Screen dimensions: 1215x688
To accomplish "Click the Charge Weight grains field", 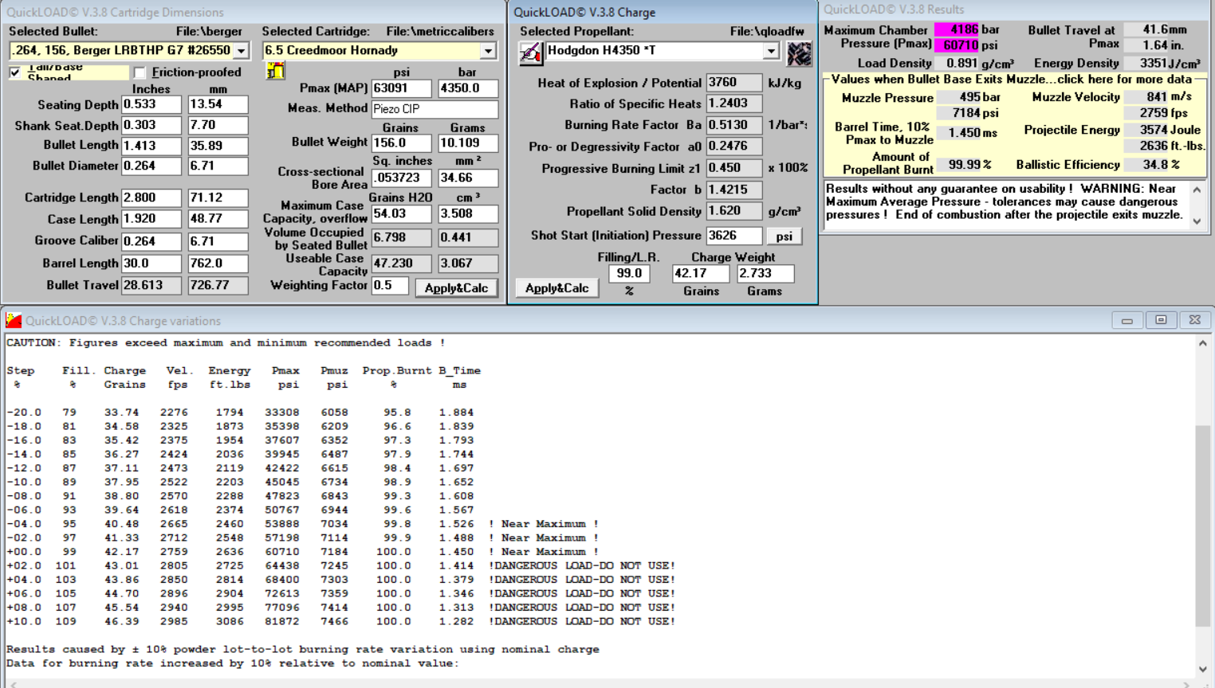I will coord(701,273).
